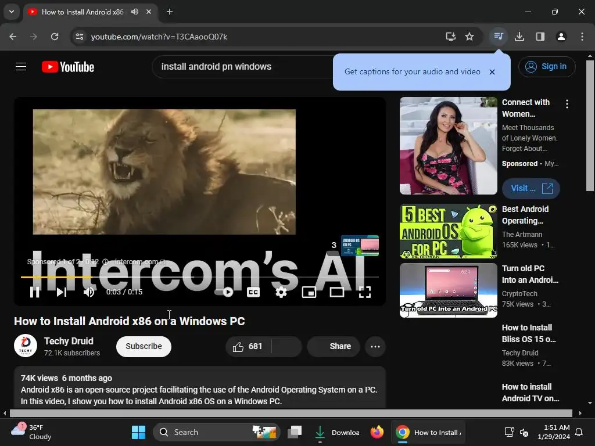This screenshot has width=595, height=446.
Task: Open video player settings gear
Action: coord(281,292)
